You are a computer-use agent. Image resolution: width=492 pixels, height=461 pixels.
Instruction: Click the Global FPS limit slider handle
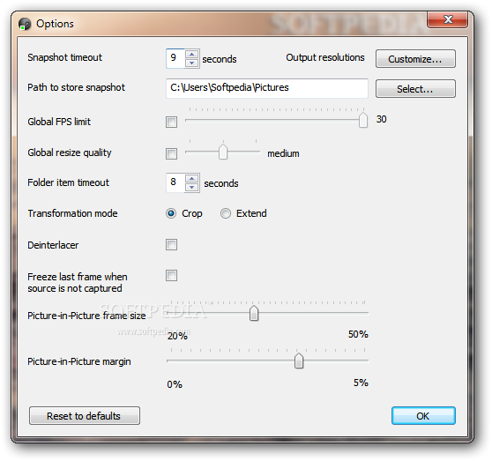click(x=363, y=120)
